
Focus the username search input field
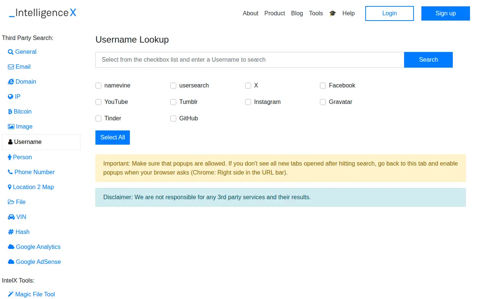click(250, 60)
